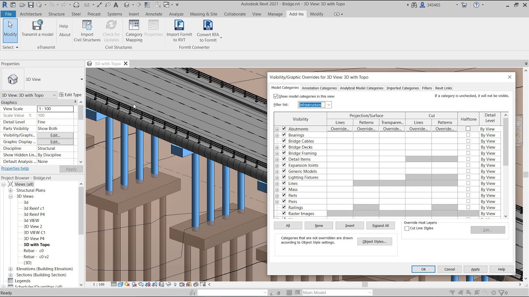Viewport: 529px width, 297px height.
Task: Uncheck the Bridge Cables visibility checkbox
Action: pos(284,141)
